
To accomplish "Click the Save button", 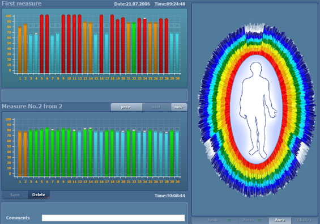I will coord(15,195).
